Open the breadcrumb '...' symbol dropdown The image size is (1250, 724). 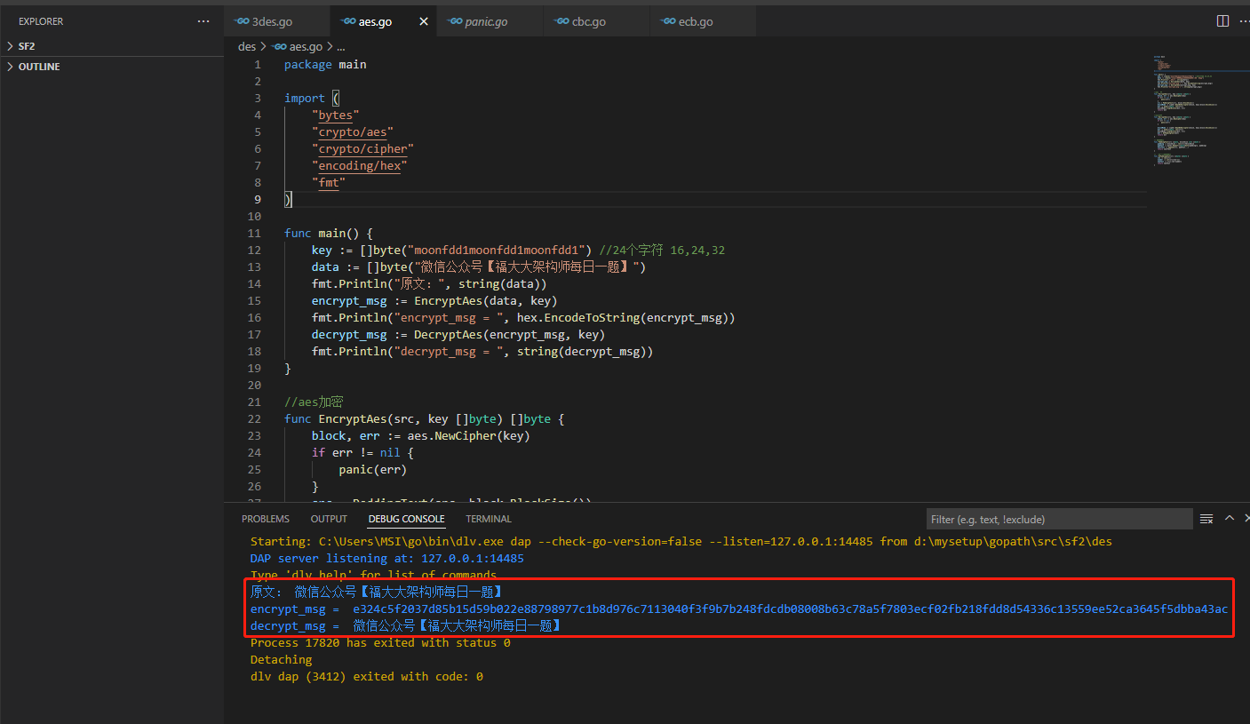(341, 46)
